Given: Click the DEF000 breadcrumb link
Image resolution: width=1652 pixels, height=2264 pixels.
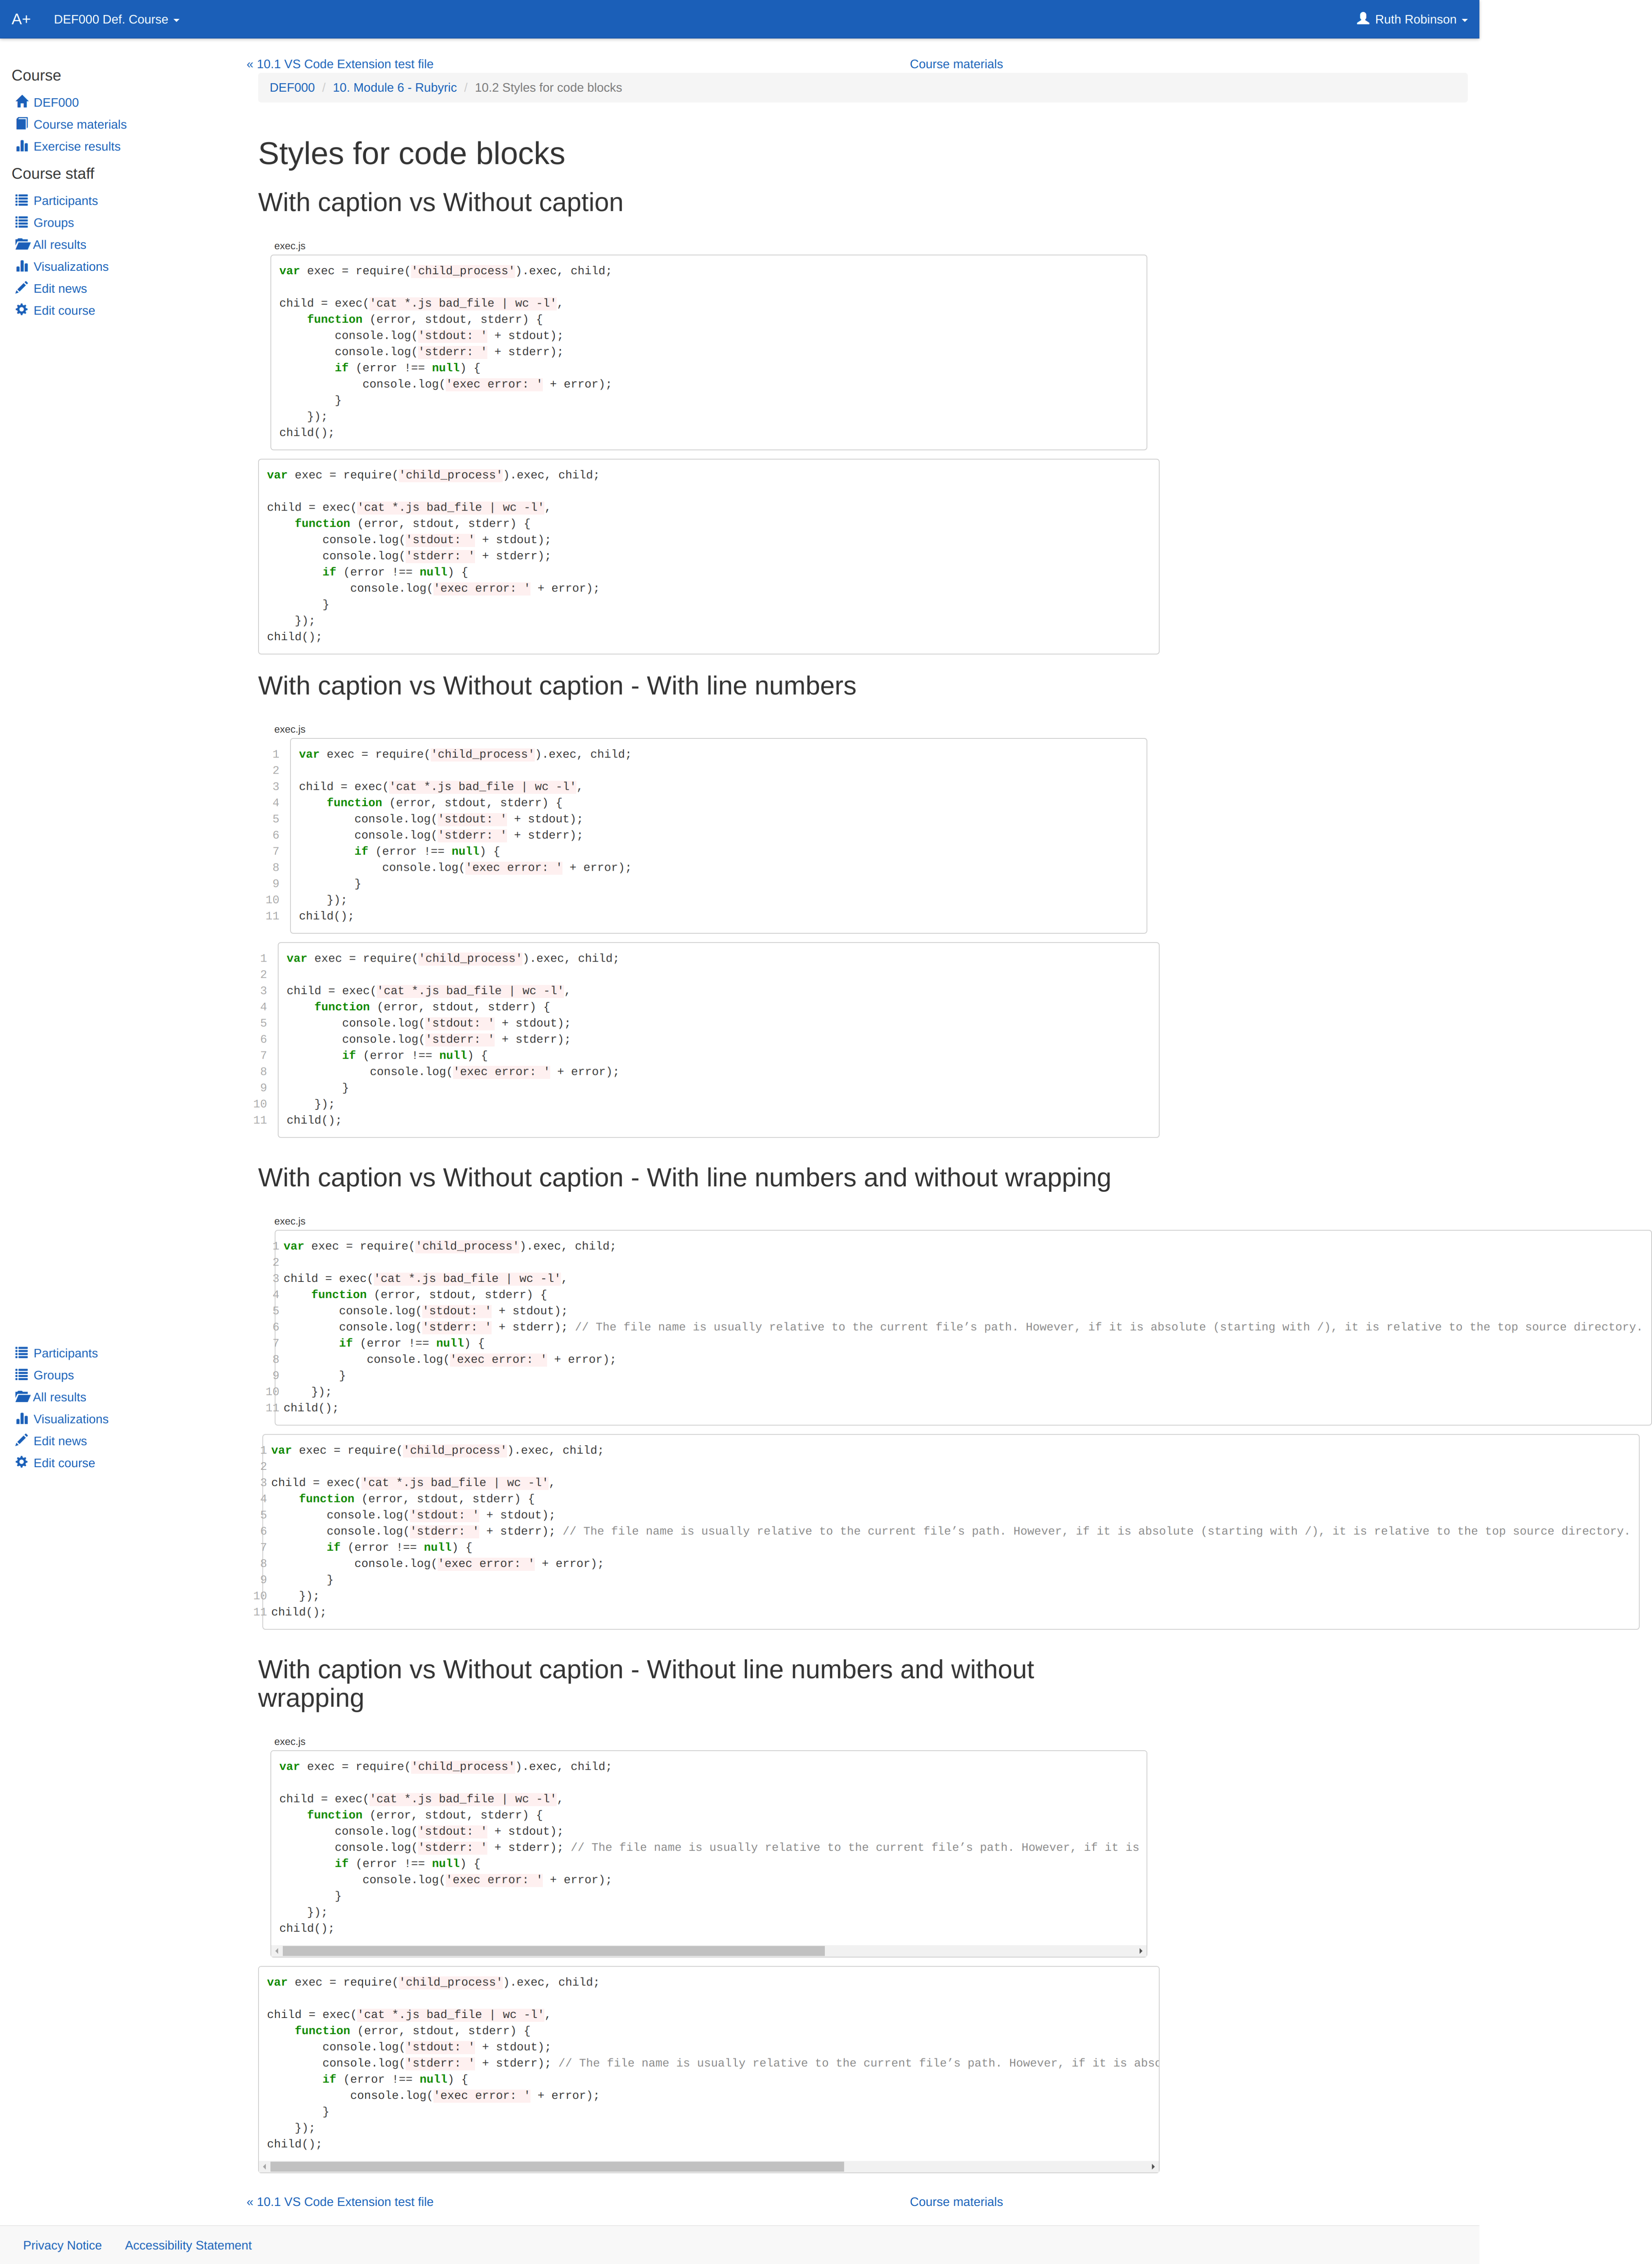Looking at the screenshot, I should [x=292, y=88].
